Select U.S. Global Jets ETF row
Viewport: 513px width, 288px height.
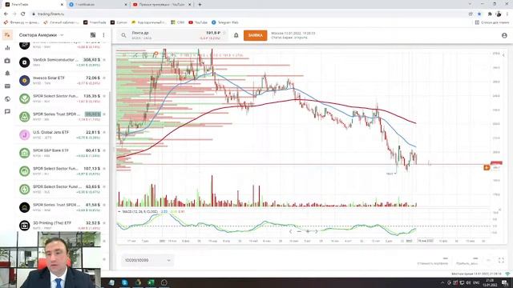coord(63,134)
